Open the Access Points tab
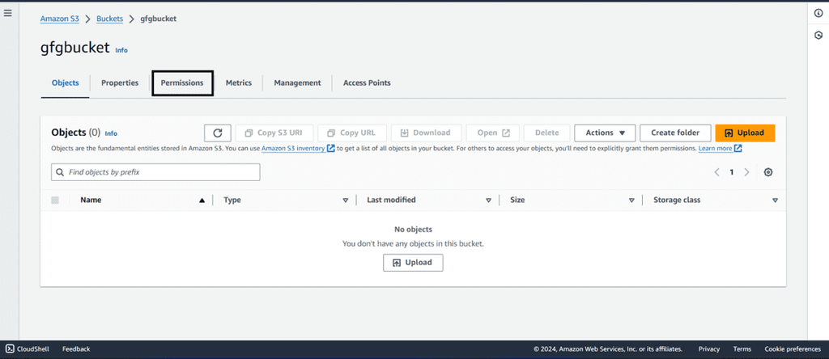This screenshot has width=829, height=359. [x=367, y=83]
